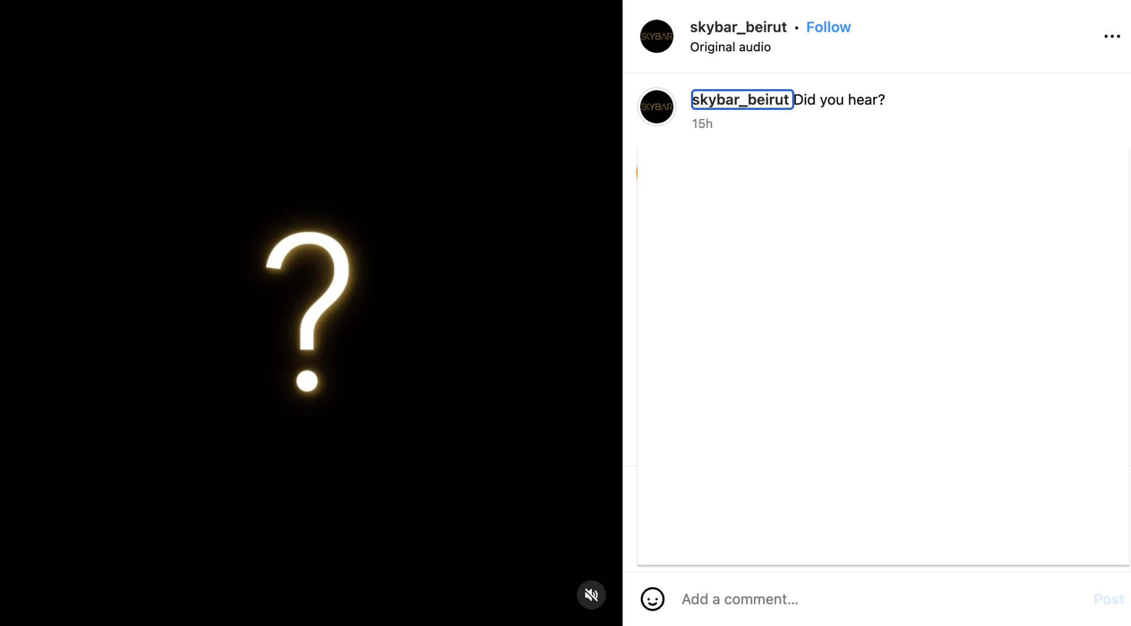Follow the skybar_beirut account
This screenshot has width=1131, height=626.
[828, 27]
